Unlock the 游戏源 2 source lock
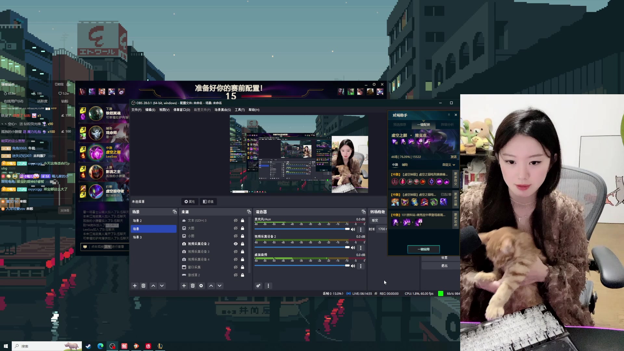 242,275
